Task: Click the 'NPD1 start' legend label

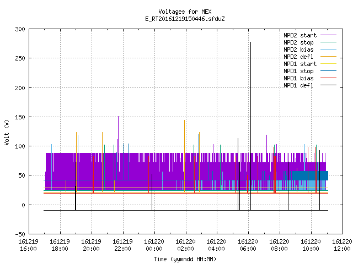Action: pyautogui.click(x=300, y=64)
